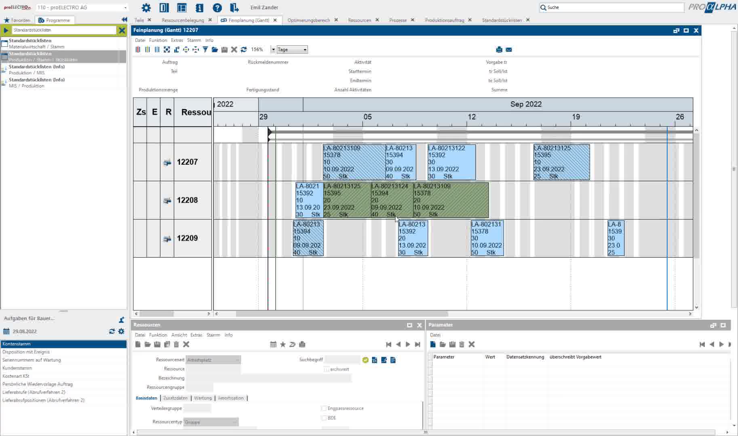Open the zoom percentage dropdown arrow
This screenshot has width=738, height=436.
tap(273, 50)
